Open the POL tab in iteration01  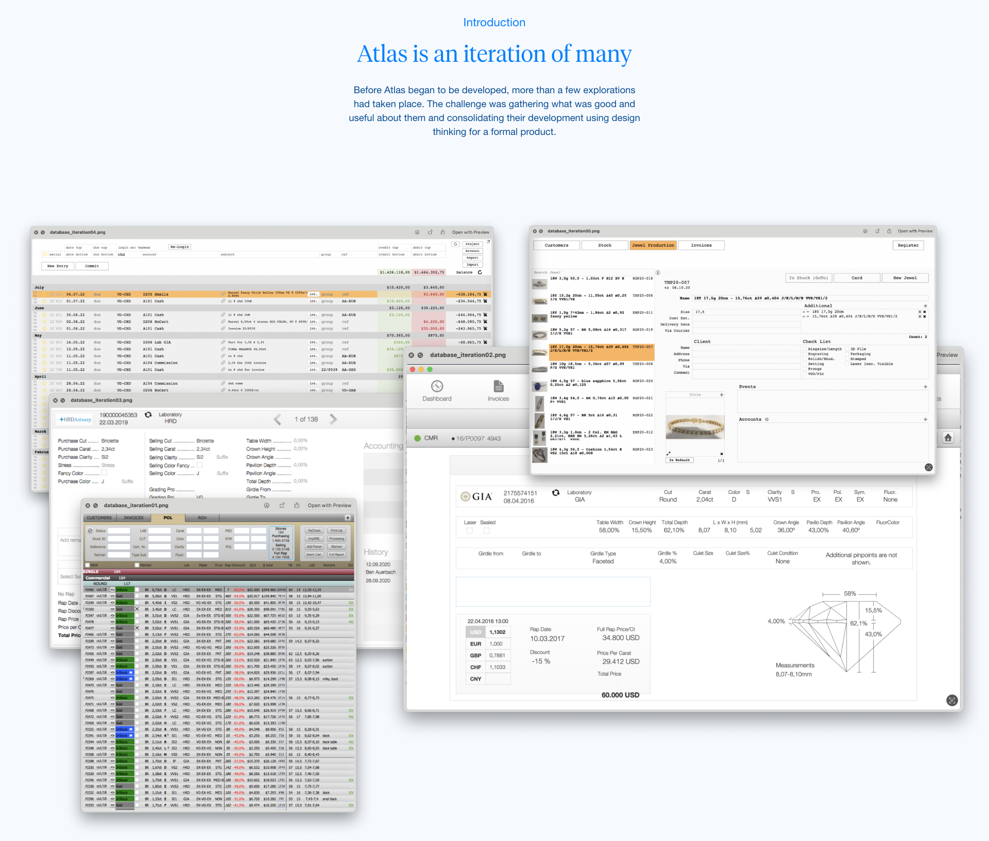point(168,518)
